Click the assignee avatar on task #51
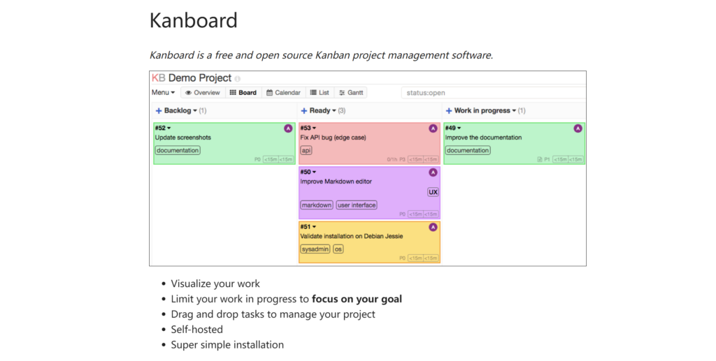 click(433, 227)
